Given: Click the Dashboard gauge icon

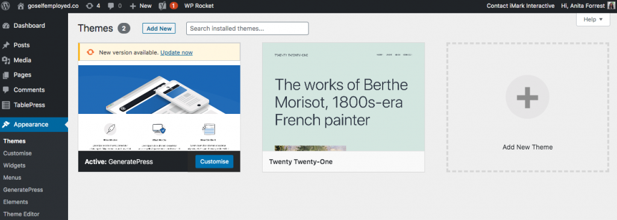Looking at the screenshot, I should tap(6, 25).
